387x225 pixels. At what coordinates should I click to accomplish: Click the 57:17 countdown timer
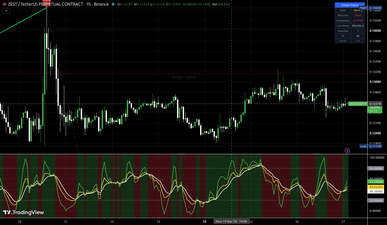click(373, 111)
